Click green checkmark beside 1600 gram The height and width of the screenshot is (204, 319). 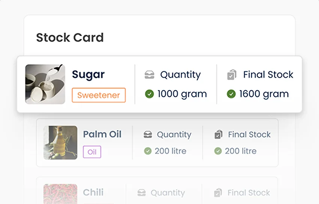click(231, 94)
